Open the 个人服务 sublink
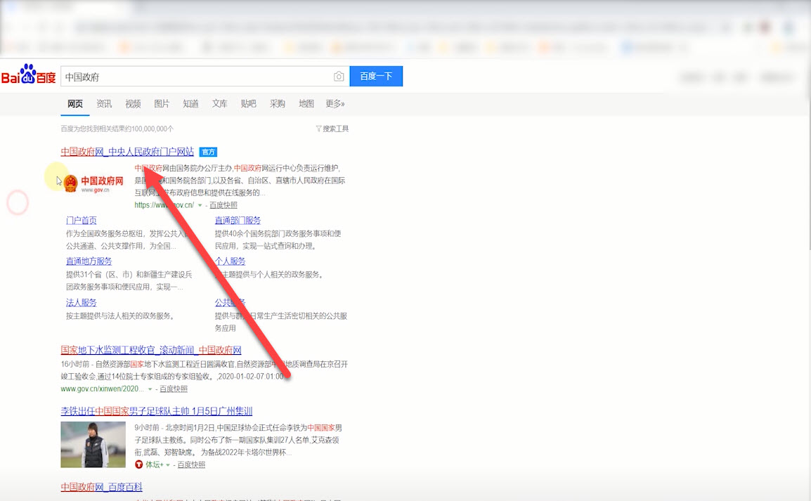Screen dimensions: 811x501 click(x=231, y=261)
